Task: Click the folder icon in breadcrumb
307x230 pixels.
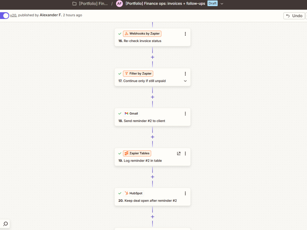Action: pos(74,3)
